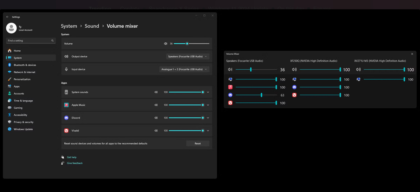Click the System sounds app icon

point(66,92)
